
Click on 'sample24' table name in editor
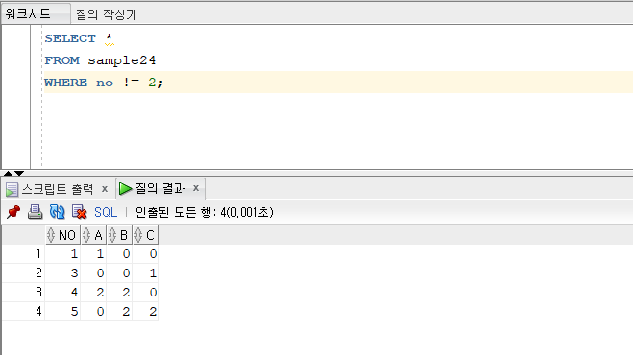[x=122, y=60]
